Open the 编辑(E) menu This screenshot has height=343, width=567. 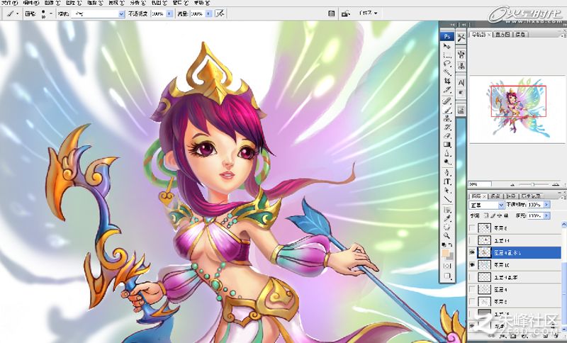tap(30, 3)
